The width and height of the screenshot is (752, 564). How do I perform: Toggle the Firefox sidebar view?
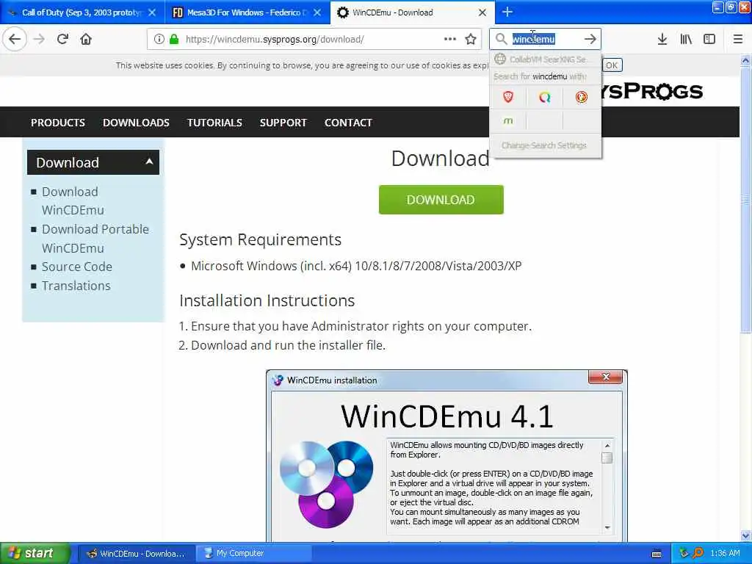point(709,39)
